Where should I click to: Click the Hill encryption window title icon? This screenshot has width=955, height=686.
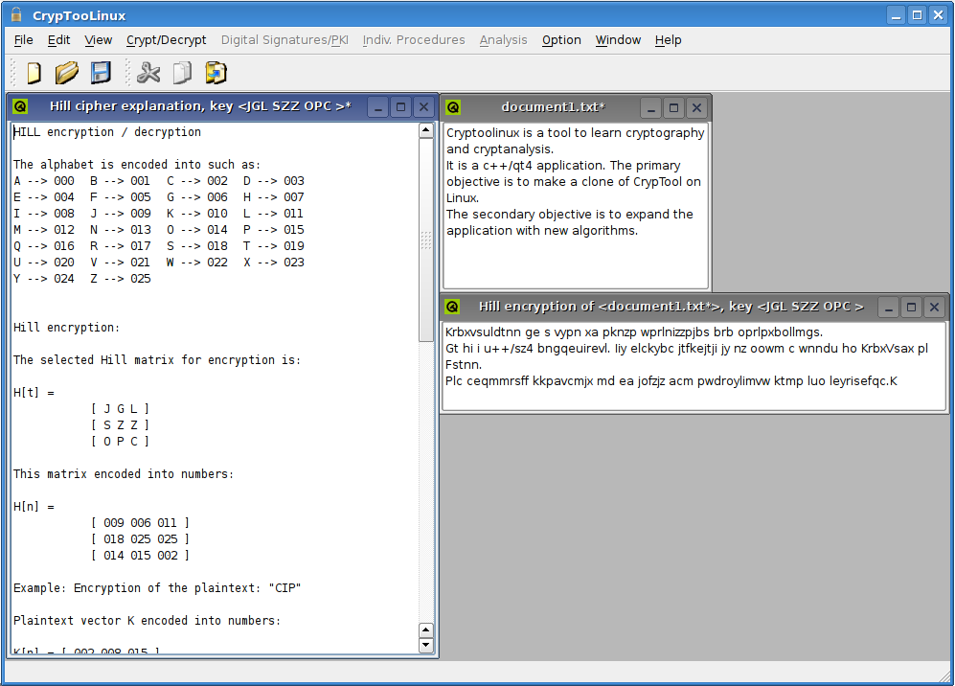(x=452, y=307)
